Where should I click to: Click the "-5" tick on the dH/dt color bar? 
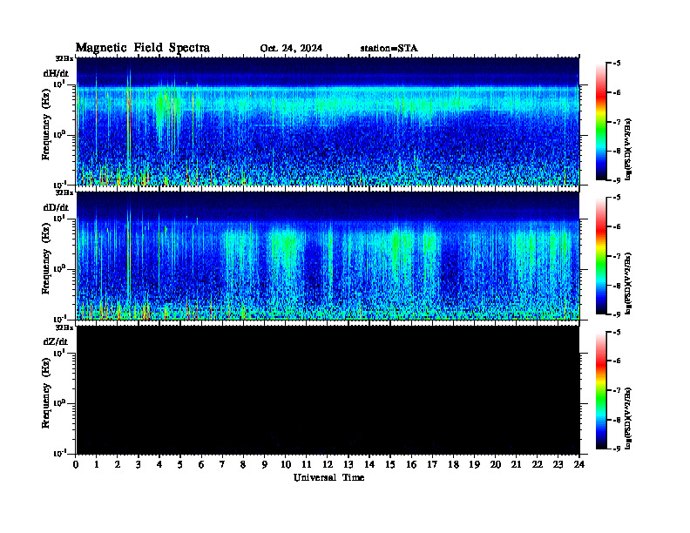coord(617,64)
